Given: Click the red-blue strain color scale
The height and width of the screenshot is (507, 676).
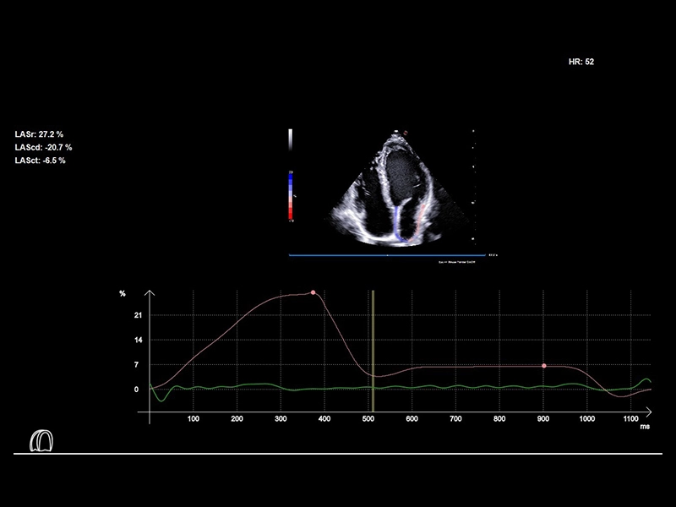Looking at the screenshot, I should point(291,196).
